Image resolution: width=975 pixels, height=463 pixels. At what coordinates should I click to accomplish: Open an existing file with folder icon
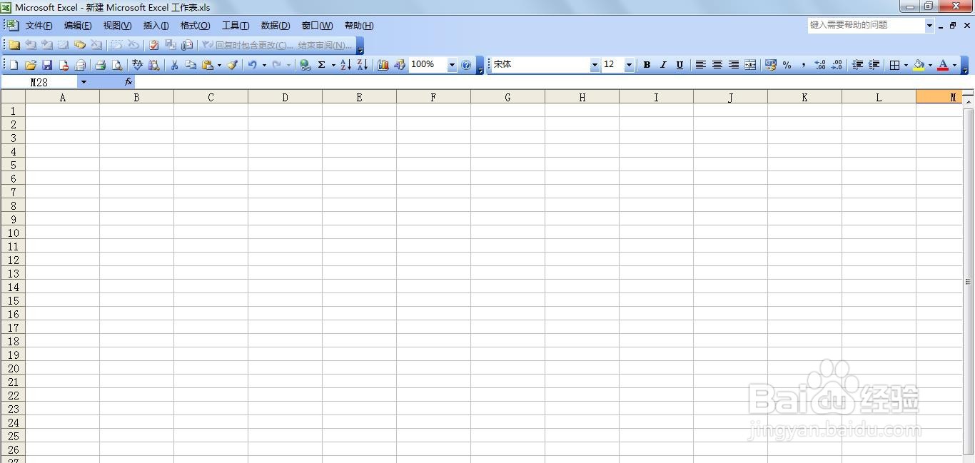[30, 65]
